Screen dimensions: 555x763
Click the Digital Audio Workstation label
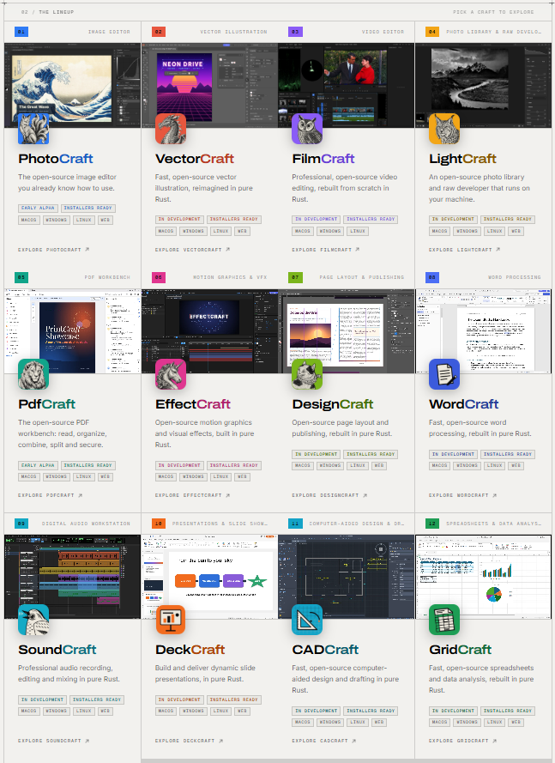click(x=86, y=524)
